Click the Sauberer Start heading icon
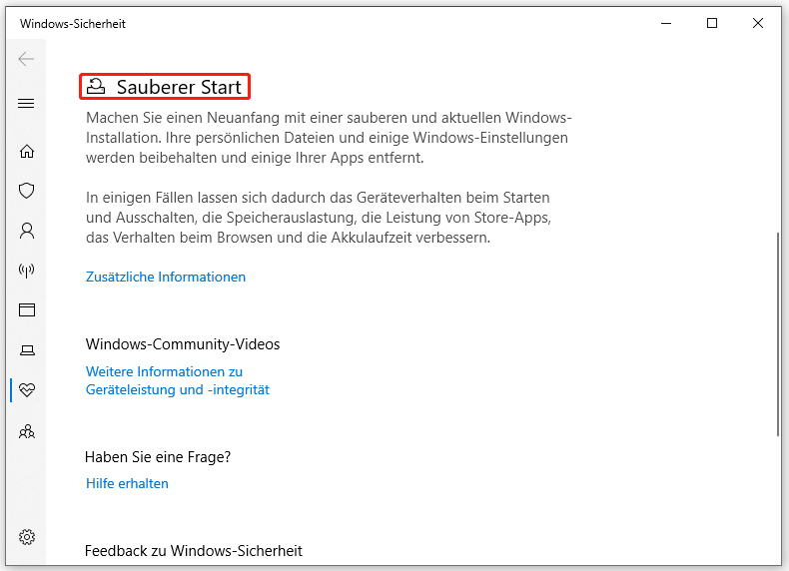Screen dimensions: 789x571 pyautogui.click(x=96, y=87)
